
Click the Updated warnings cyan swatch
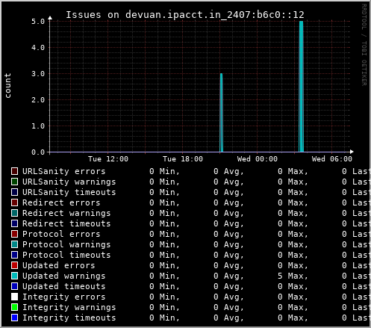(x=14, y=276)
